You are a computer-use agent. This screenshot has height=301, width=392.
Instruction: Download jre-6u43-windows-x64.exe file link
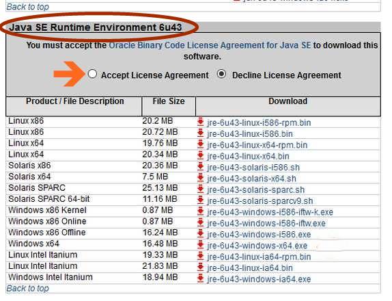pos(257,246)
